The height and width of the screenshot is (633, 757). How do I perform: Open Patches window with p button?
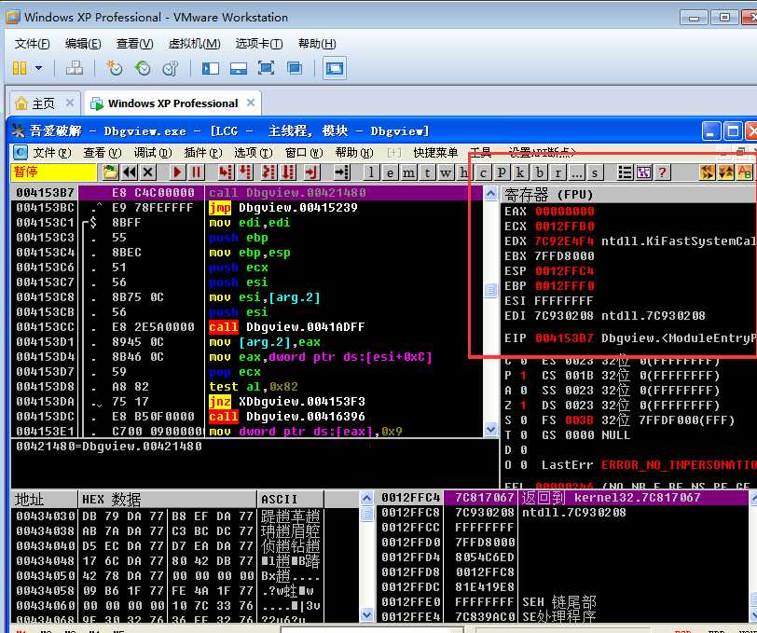(502, 172)
